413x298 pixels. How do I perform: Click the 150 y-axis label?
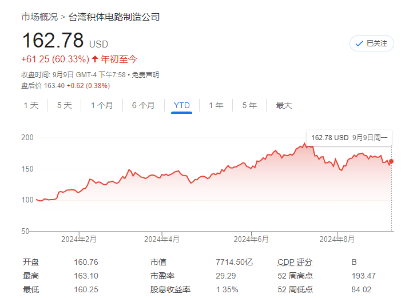click(x=27, y=169)
